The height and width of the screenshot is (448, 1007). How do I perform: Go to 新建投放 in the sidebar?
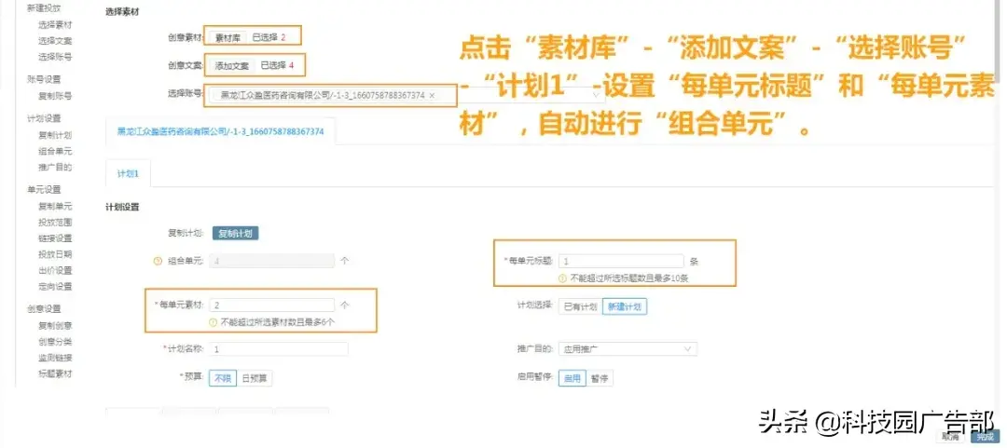[x=45, y=9]
